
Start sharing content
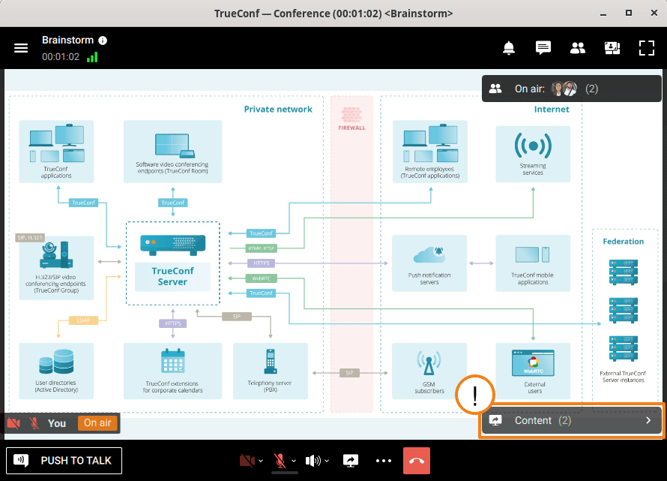pyautogui.click(x=351, y=461)
